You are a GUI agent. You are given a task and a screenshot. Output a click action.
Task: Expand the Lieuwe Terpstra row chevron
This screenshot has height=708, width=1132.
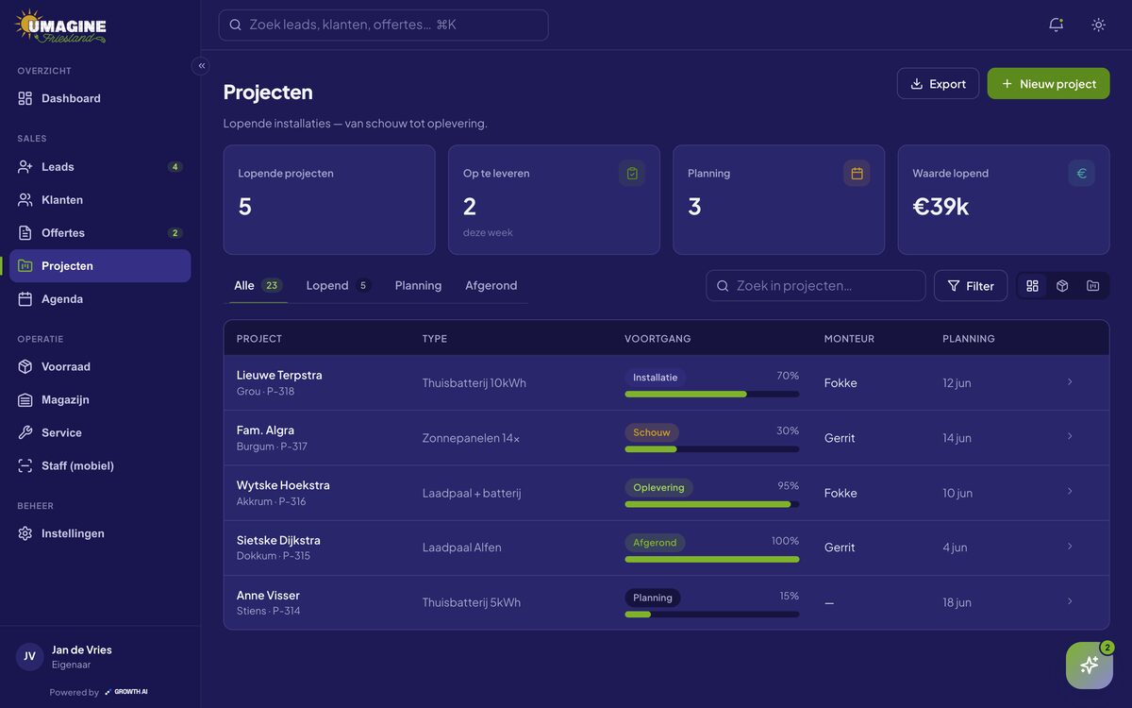(1070, 382)
